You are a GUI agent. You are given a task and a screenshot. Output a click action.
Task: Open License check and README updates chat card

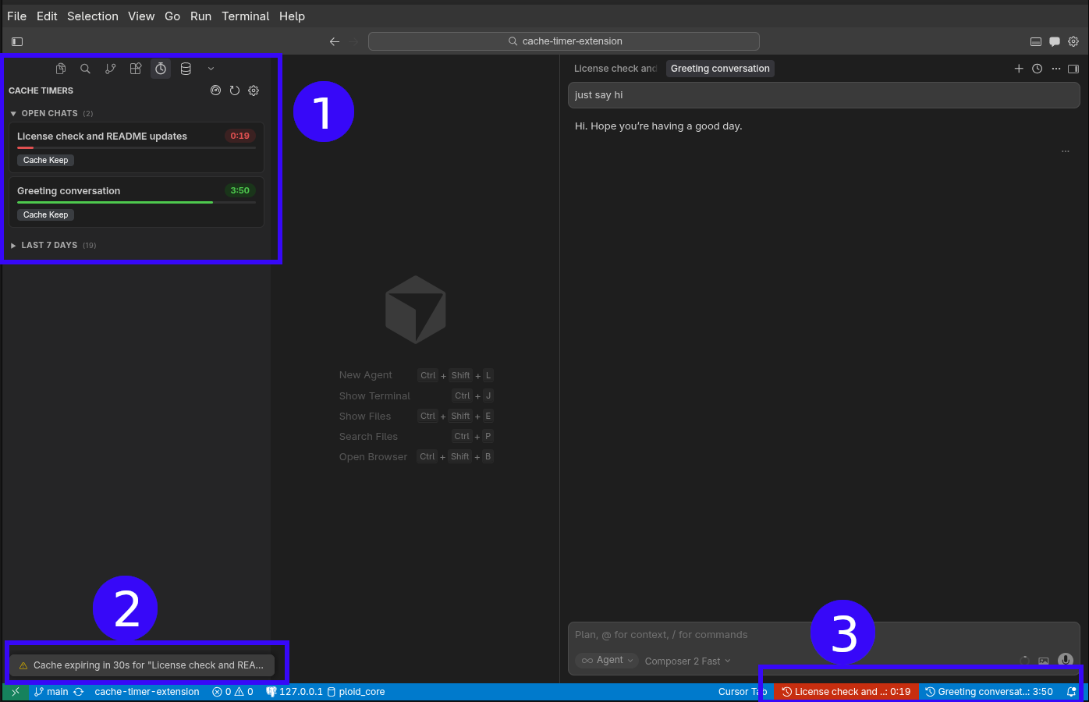point(137,147)
